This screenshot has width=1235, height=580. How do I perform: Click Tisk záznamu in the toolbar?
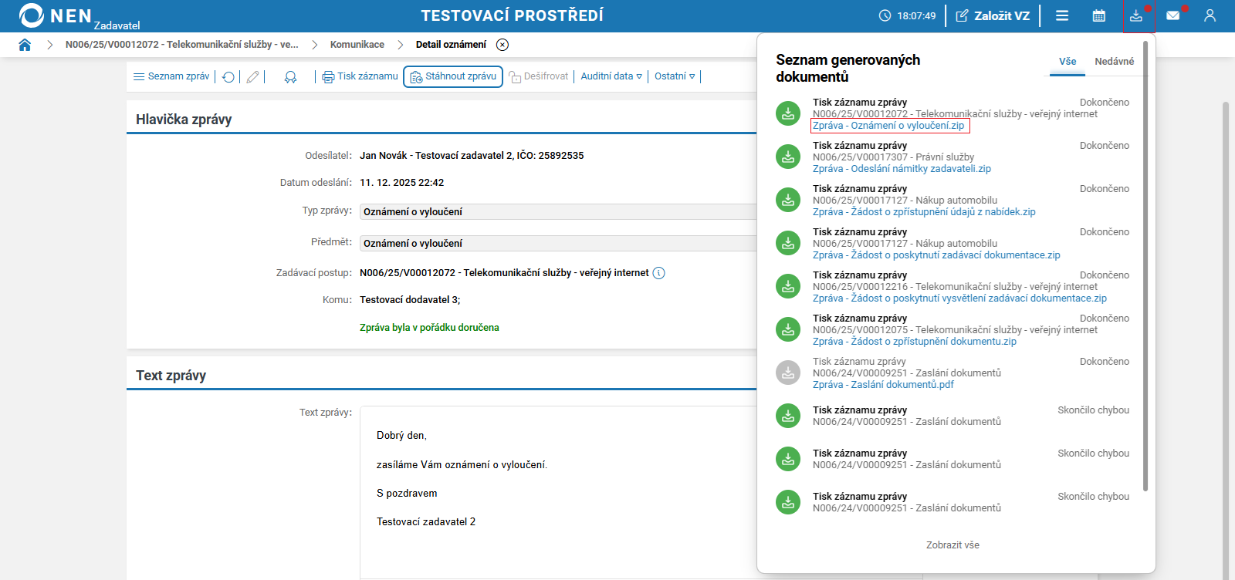(360, 76)
